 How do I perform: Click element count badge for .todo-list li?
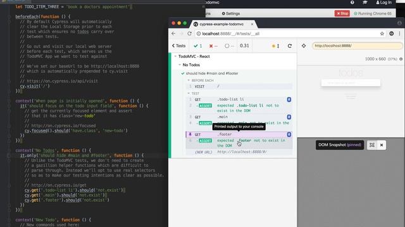pyautogui.click(x=289, y=100)
